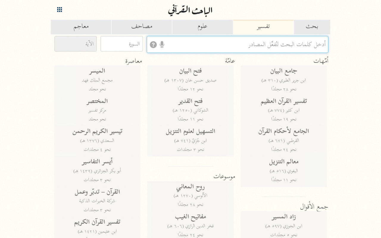381x238 pixels.
Task: Pick معالم التنزيل by البغوي
Action: coord(284,170)
